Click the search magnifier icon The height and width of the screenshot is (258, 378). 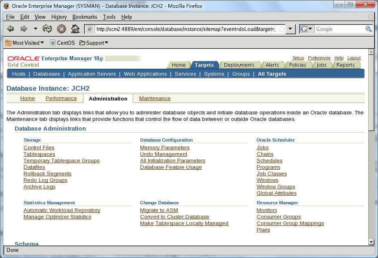point(368,29)
